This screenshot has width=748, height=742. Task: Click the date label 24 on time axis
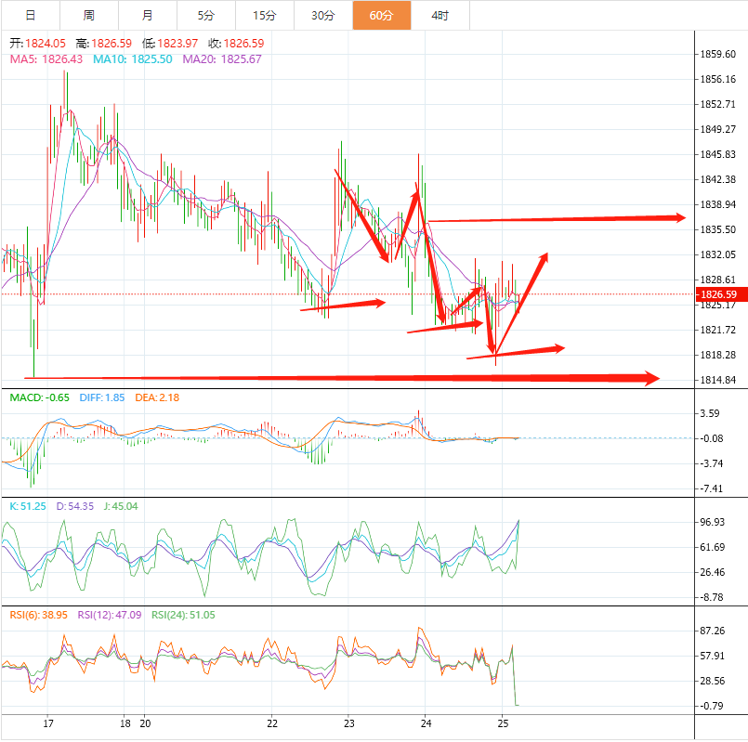click(x=426, y=723)
